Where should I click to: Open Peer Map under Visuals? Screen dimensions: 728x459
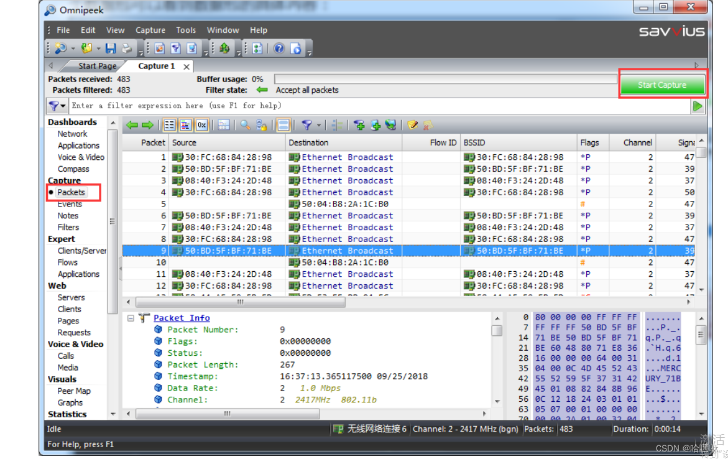(74, 391)
